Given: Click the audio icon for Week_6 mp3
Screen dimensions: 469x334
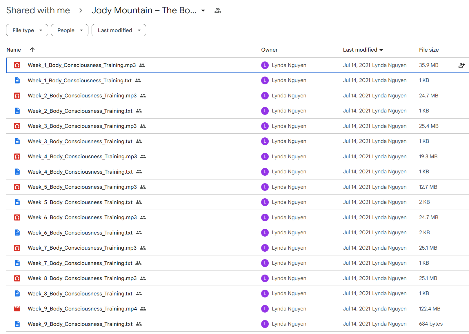Looking at the screenshot, I should click(17, 217).
